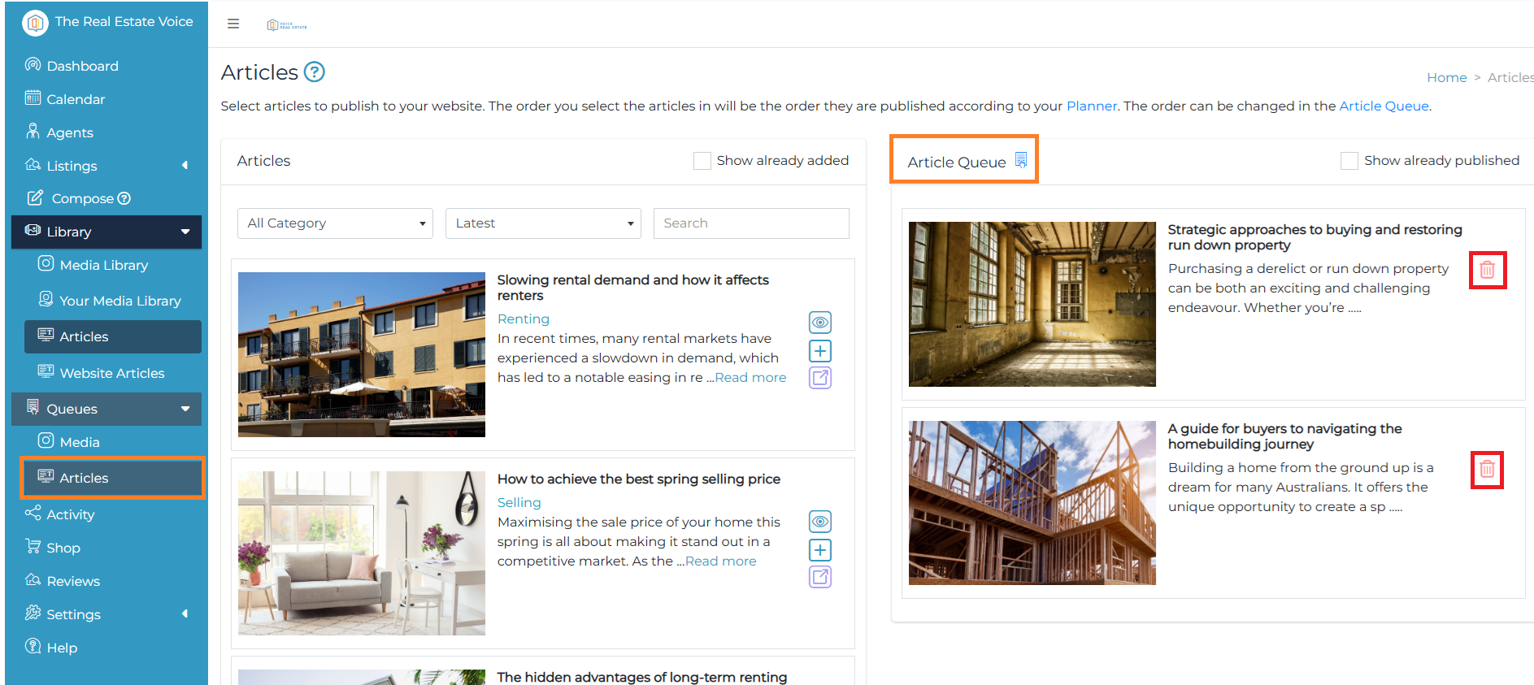Preview the spring selling price article
The image size is (1534, 685).
(x=820, y=522)
